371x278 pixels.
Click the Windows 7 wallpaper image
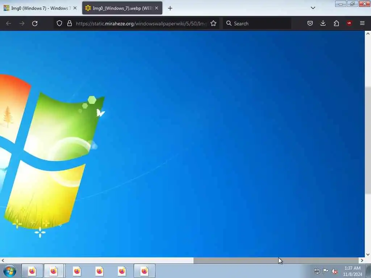182,144
